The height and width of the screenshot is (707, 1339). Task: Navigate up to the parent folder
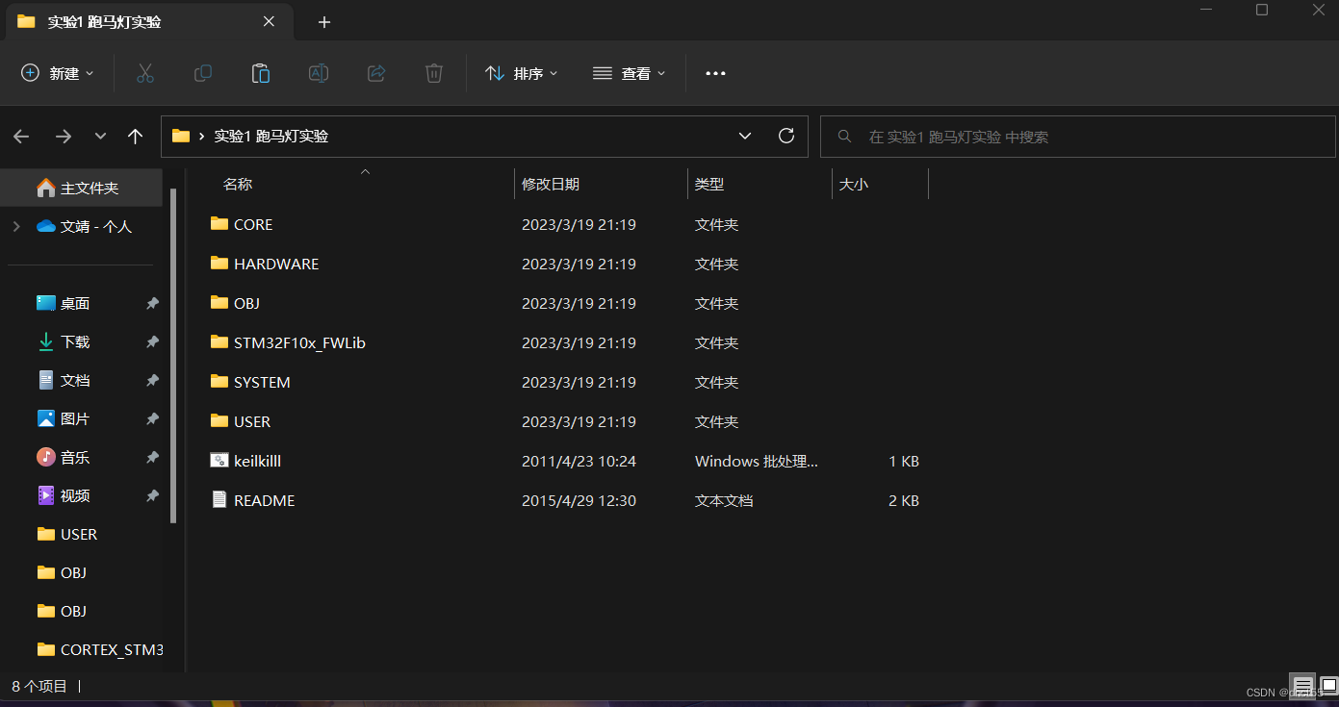(x=135, y=136)
